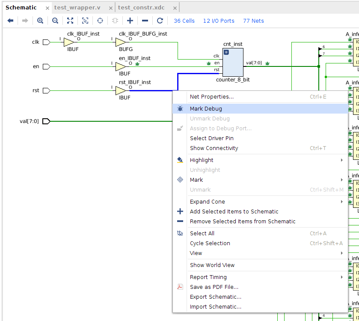Open the Highlight submenu
359x321 pixels.
(202, 160)
